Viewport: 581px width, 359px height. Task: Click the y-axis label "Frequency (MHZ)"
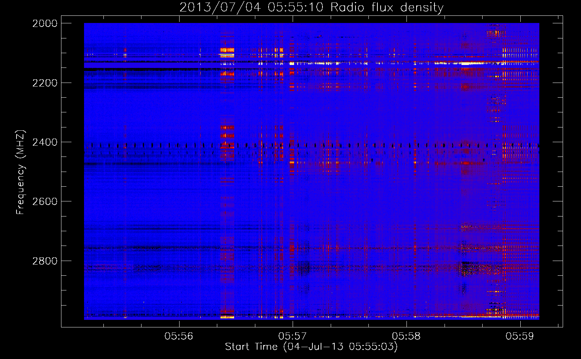(x=21, y=172)
